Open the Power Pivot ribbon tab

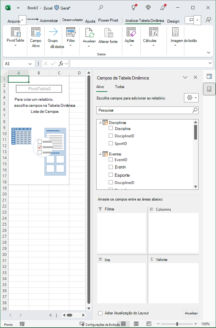[x=108, y=20]
